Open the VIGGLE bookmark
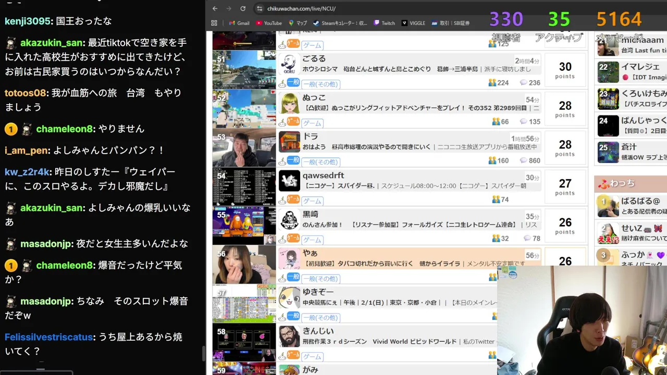This screenshot has height=375, width=667. pos(413,23)
